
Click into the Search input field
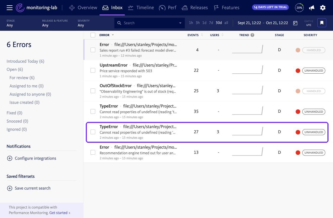tap(150, 23)
